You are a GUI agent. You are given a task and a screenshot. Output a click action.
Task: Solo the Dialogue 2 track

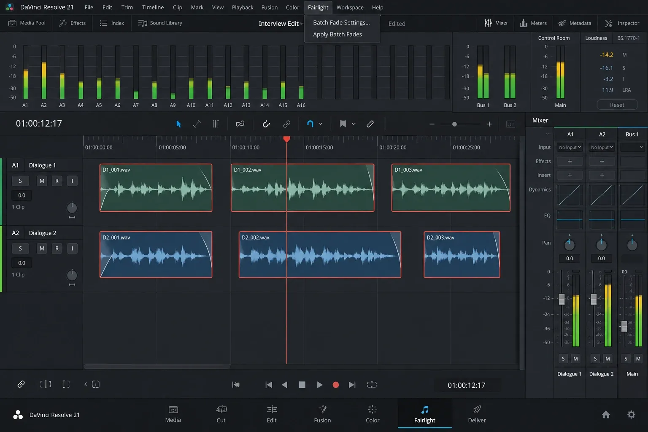pyautogui.click(x=20, y=248)
